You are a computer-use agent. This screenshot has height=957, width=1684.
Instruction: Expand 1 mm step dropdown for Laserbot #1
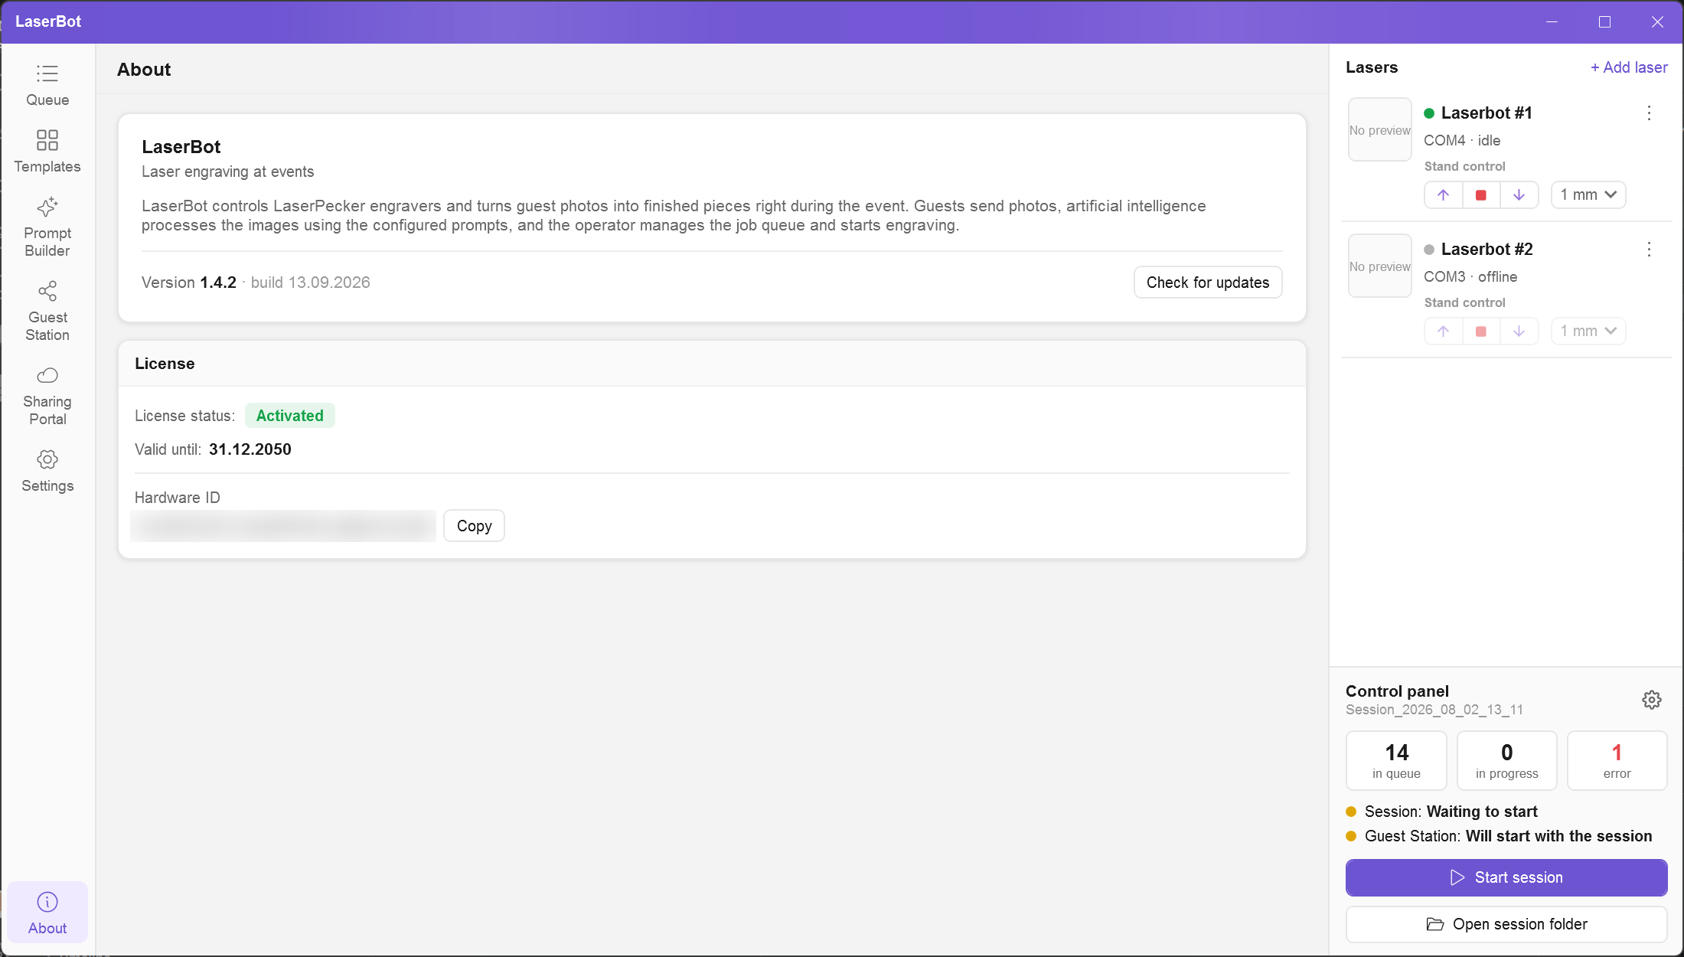point(1588,195)
